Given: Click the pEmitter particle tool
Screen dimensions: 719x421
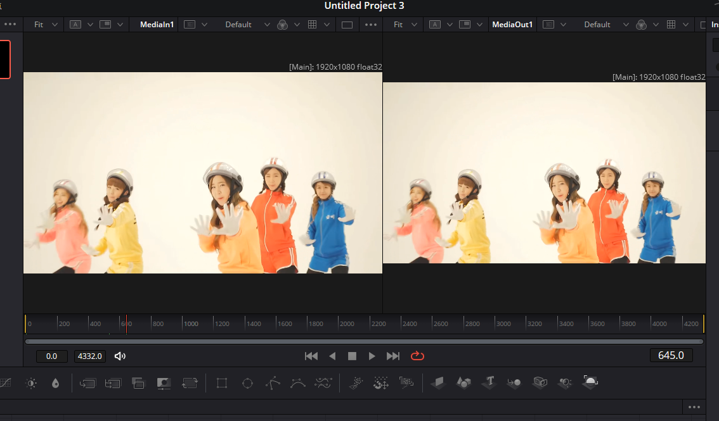Looking at the screenshot, I should (x=356, y=382).
